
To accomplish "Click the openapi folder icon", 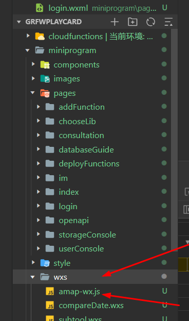I will (x=50, y=220).
